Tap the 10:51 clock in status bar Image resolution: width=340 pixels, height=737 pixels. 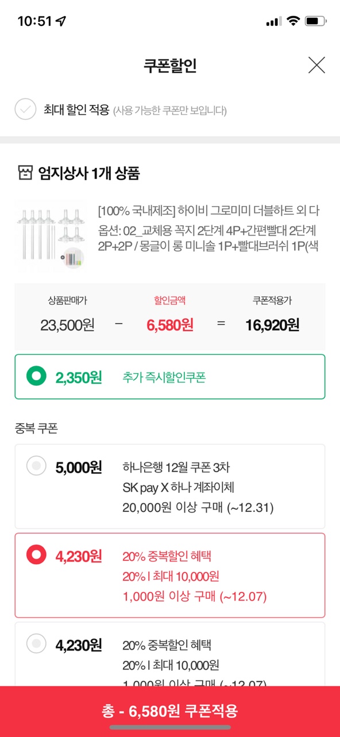pos(34,21)
